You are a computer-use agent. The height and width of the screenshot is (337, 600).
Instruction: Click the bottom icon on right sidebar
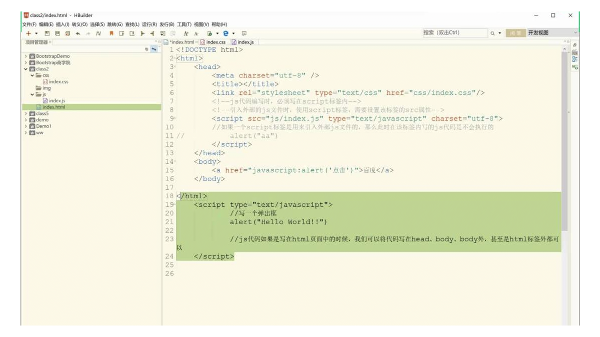pos(575,67)
